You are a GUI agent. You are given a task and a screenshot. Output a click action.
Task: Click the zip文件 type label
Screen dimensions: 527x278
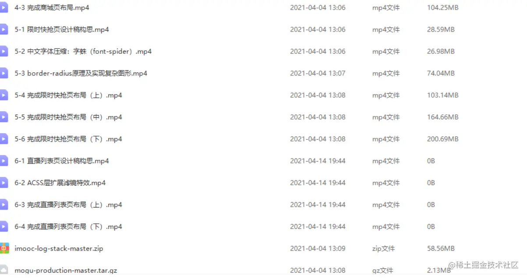[383, 248]
